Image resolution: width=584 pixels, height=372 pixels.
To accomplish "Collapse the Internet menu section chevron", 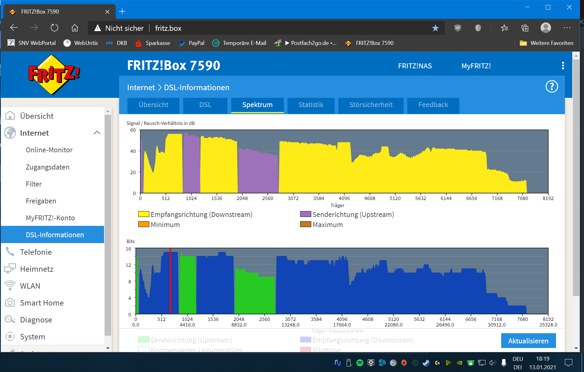I will (x=97, y=133).
